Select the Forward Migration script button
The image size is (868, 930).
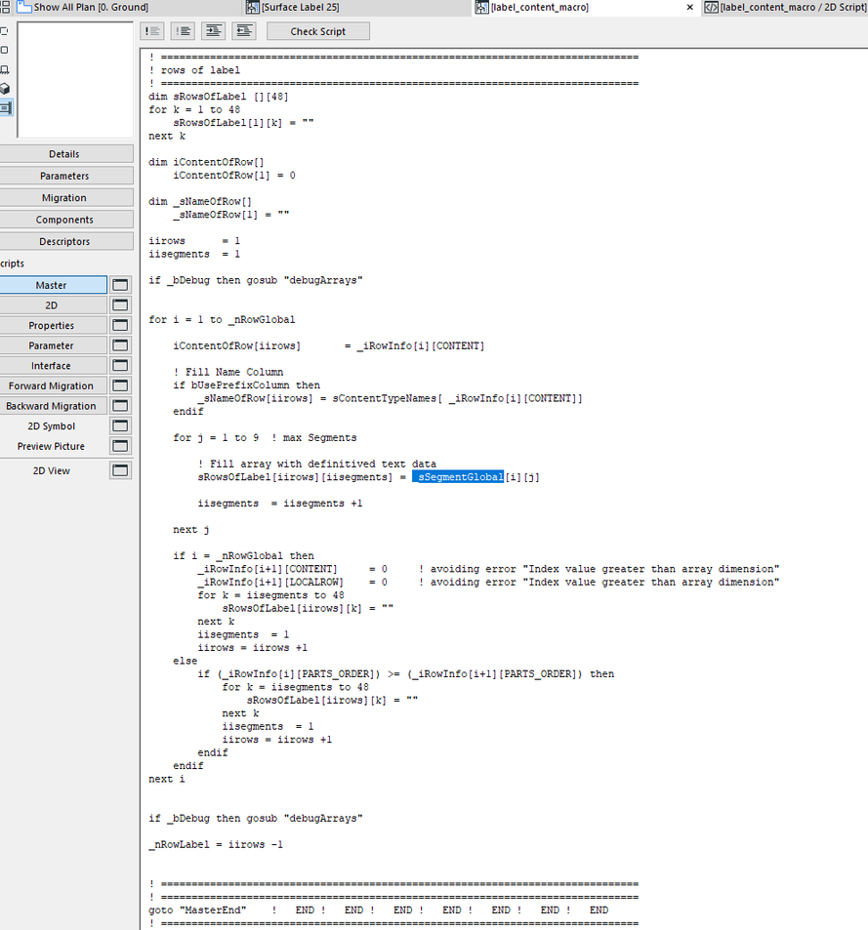52,386
